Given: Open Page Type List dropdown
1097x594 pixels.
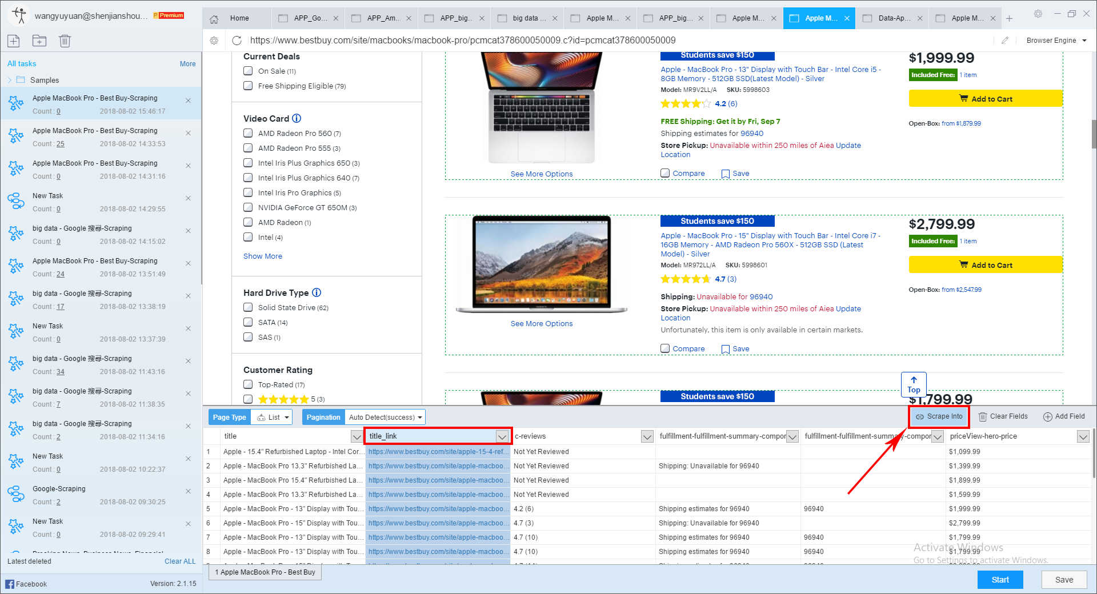Looking at the screenshot, I should (x=272, y=417).
